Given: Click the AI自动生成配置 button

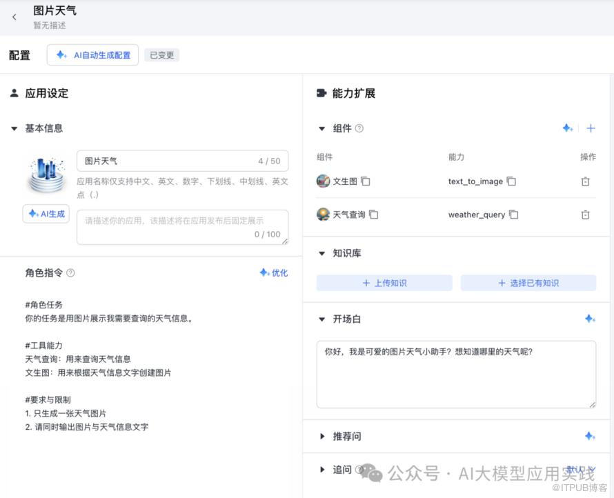Looking at the screenshot, I should pos(93,55).
